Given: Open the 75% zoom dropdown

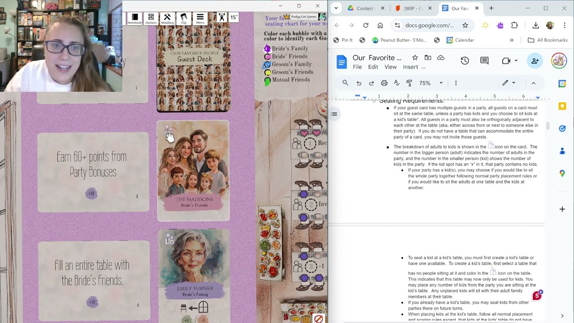Looking at the screenshot, I should pos(431,83).
